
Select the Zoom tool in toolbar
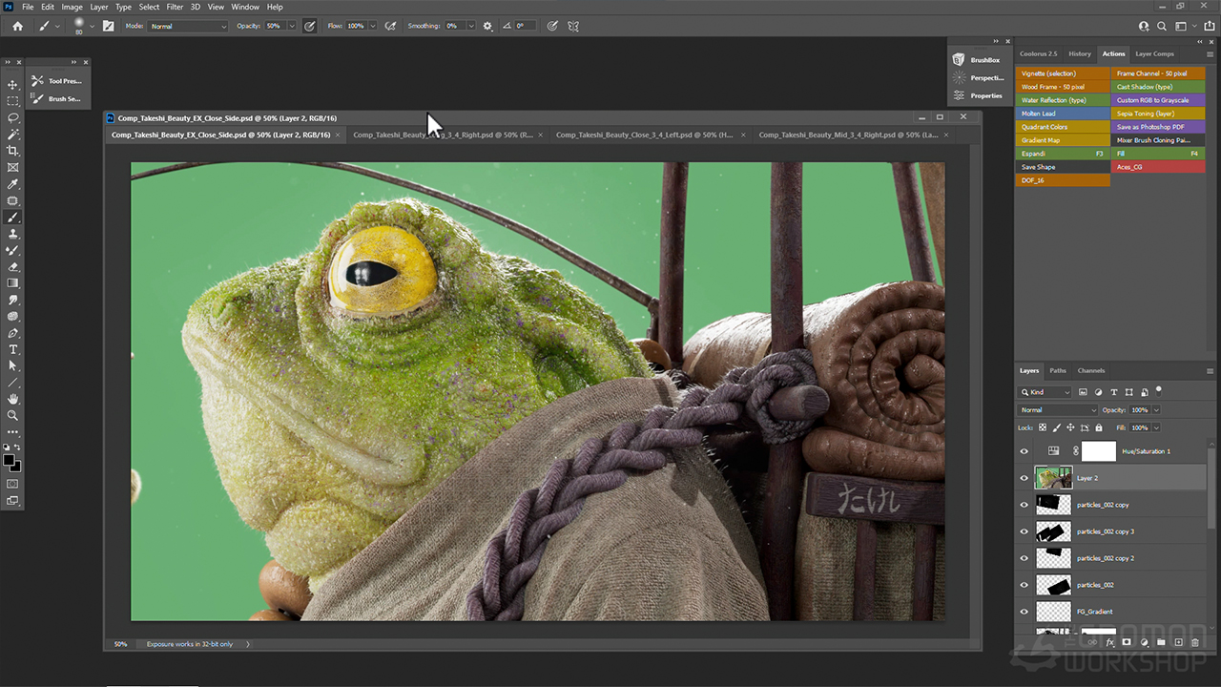point(13,415)
